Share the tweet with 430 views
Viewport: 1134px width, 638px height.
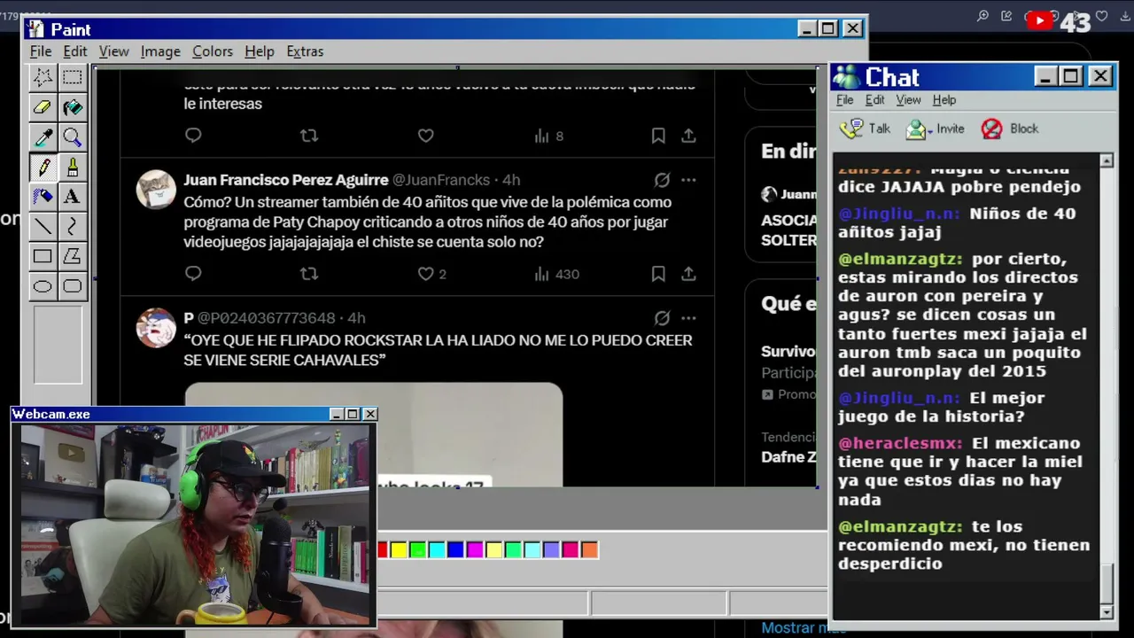(x=688, y=274)
